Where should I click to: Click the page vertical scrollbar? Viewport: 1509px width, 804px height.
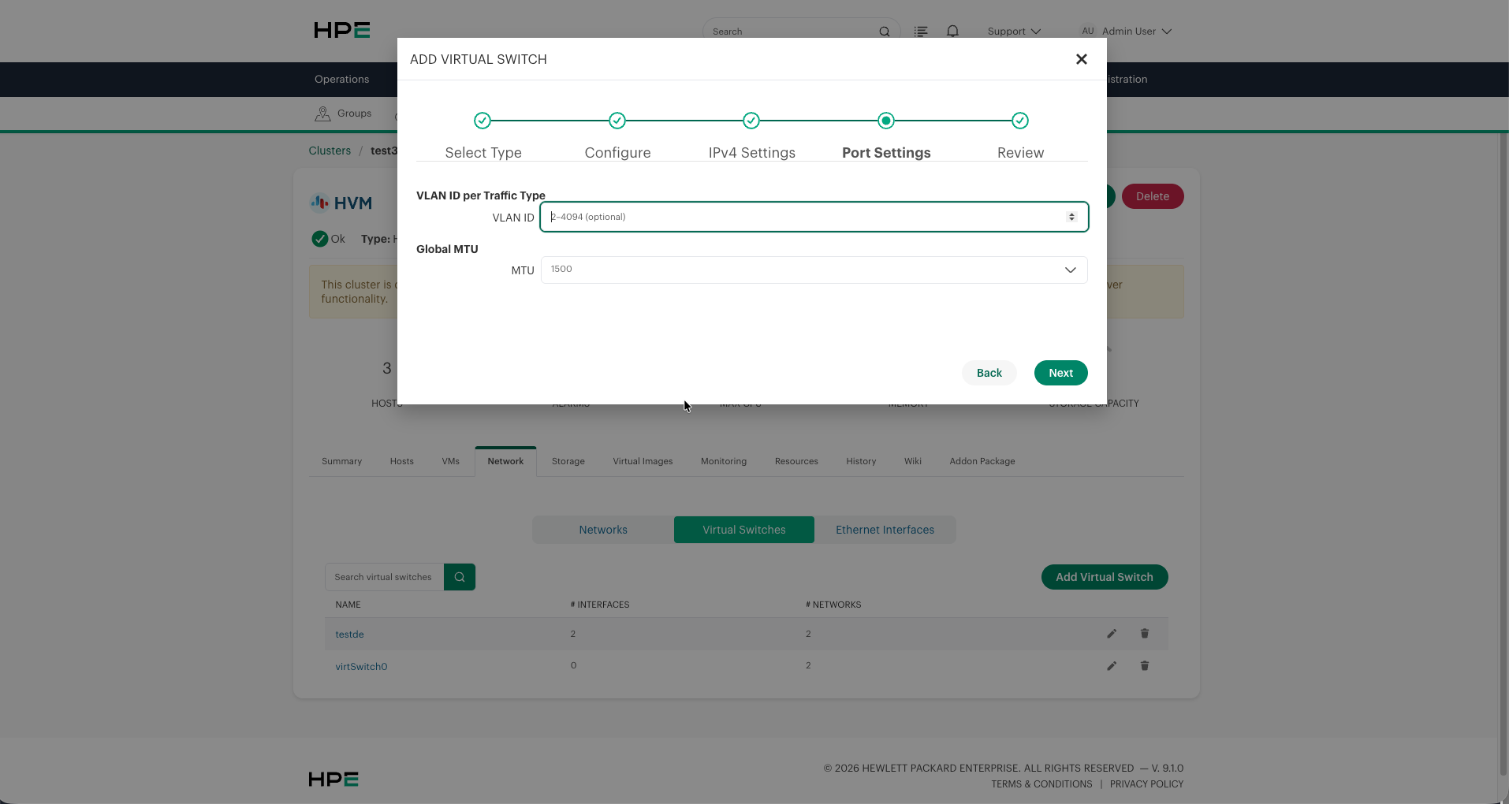(x=1503, y=453)
